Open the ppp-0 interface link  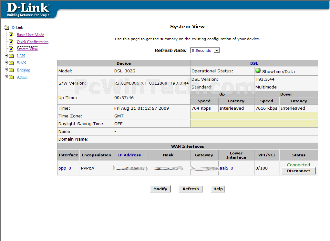click(65, 168)
